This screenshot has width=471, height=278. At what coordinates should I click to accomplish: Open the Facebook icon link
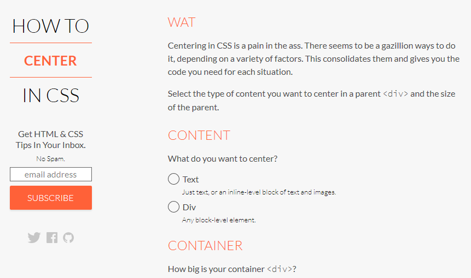51,238
